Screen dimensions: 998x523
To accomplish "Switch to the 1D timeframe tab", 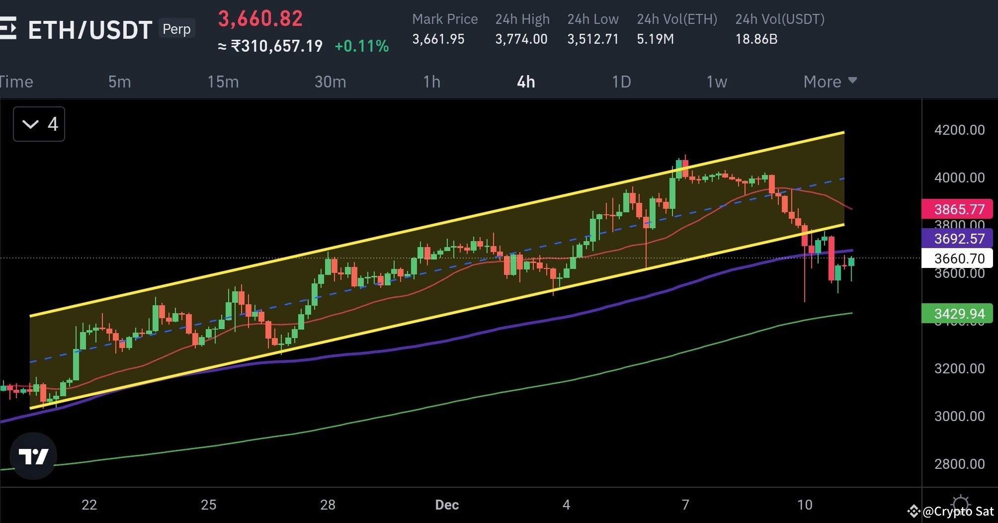I will pos(622,82).
